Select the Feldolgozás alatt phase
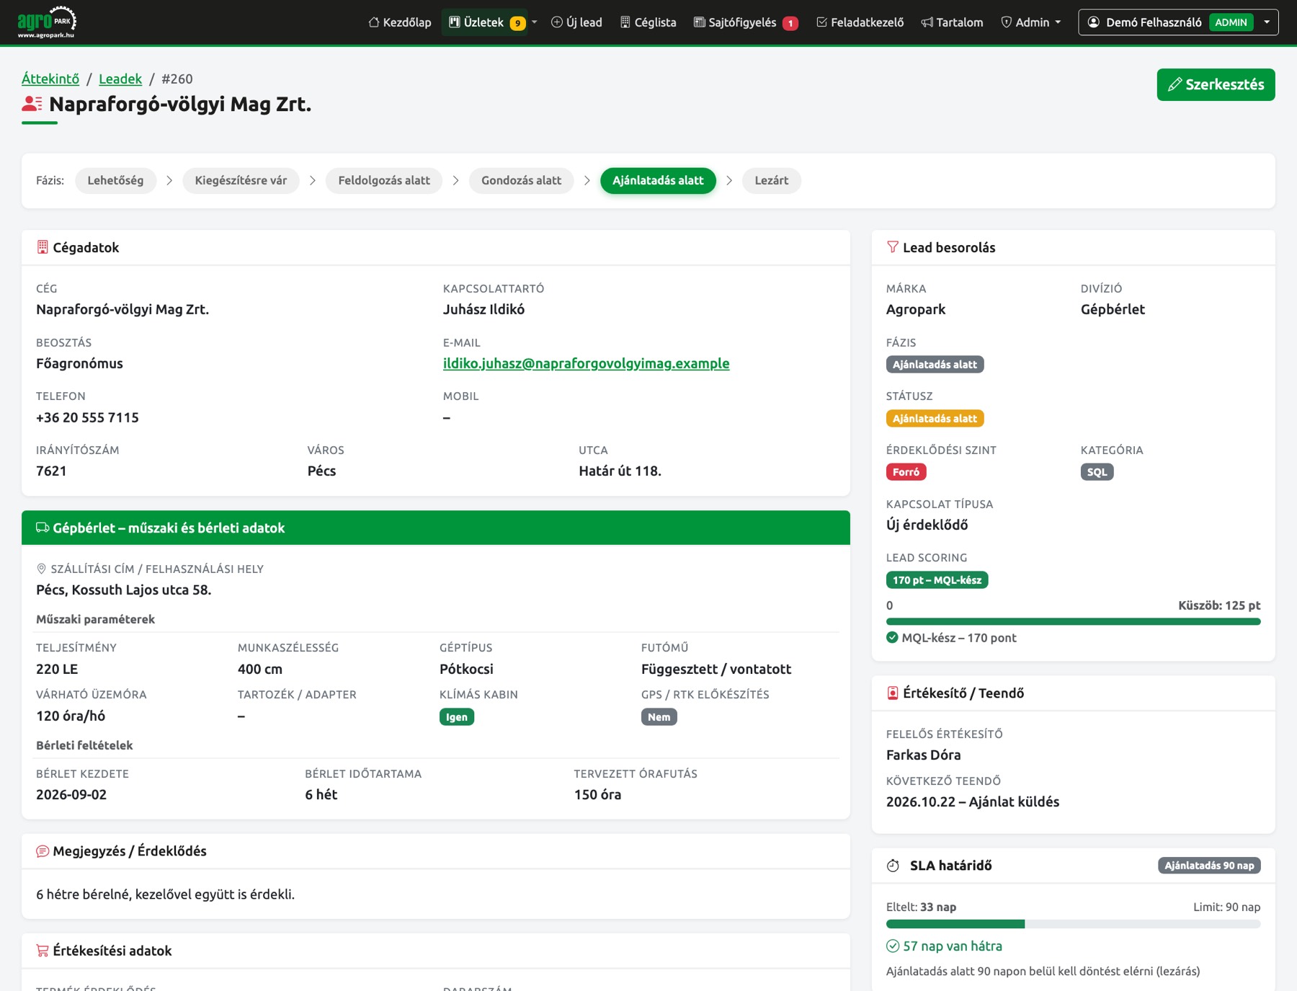Screen dimensions: 1297x991 tap(384, 180)
